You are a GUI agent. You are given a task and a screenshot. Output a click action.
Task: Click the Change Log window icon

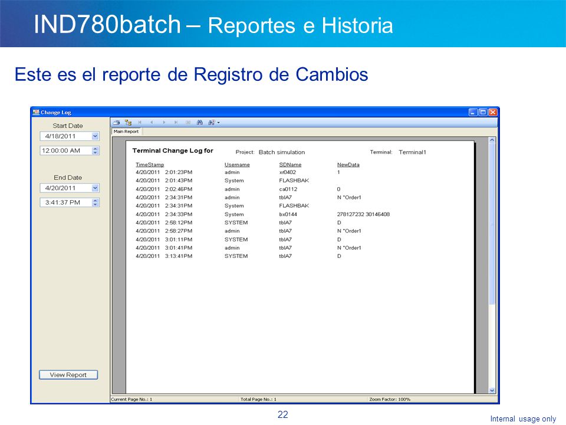point(36,112)
